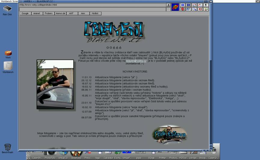Viewport: 260px width, 160px height.
Task: Click the window depth gadget in title bar
Action: click(211, 2)
